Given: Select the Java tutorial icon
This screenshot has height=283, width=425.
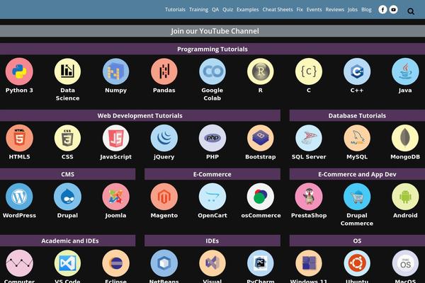Looking at the screenshot, I should pyautogui.click(x=405, y=71).
